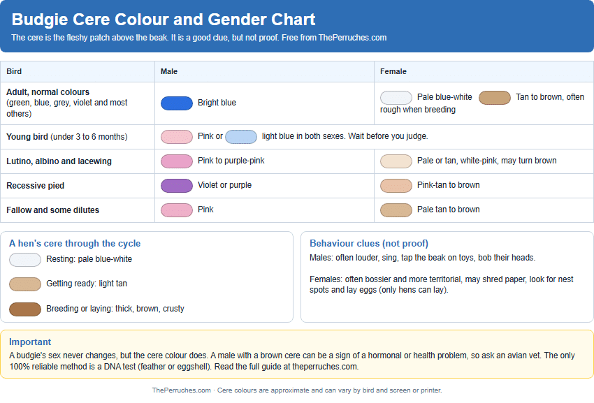Viewport: 594px width, 403px height.
Task: Click the Bird column header
Action: click(14, 71)
